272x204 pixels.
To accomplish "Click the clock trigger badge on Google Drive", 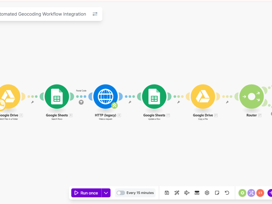I will 2,105.
